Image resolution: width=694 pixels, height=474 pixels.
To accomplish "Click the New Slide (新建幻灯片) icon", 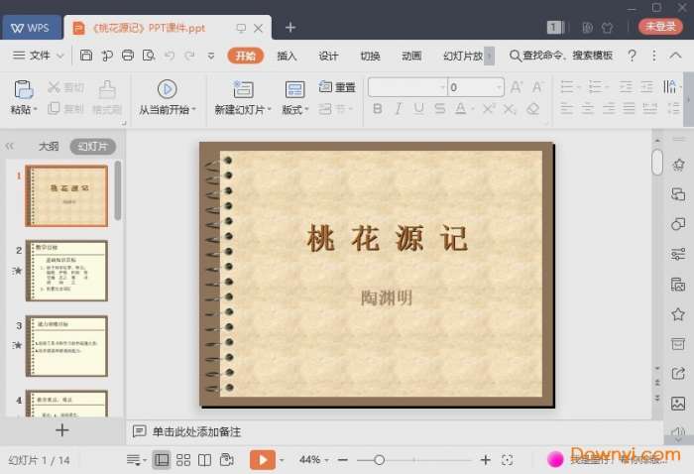I will click(x=243, y=89).
